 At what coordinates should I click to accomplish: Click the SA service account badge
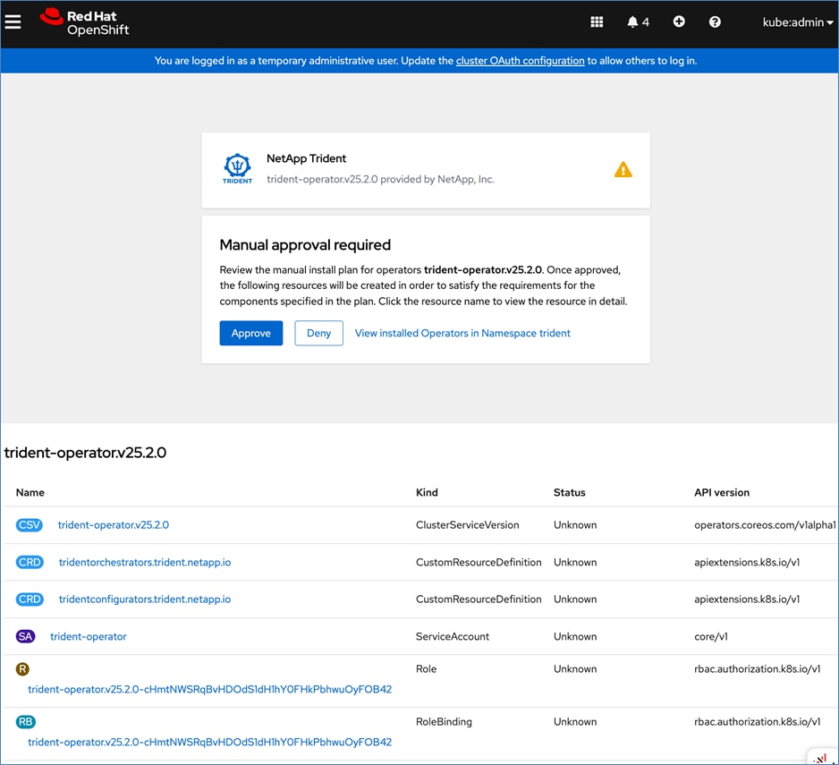(x=25, y=636)
